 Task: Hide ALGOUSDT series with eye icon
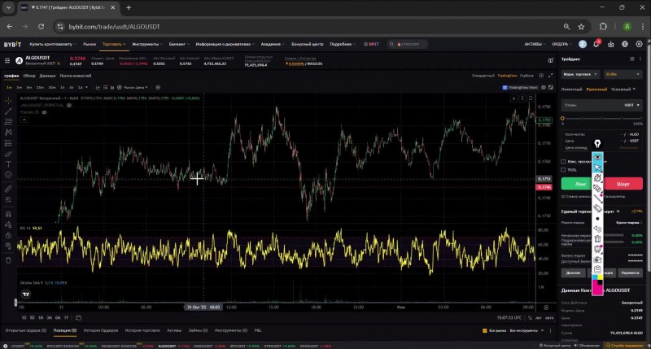click(x=68, y=106)
